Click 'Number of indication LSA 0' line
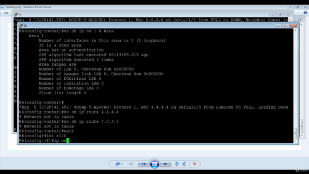Viewport: 309px width, 174px height. [x=71, y=83]
